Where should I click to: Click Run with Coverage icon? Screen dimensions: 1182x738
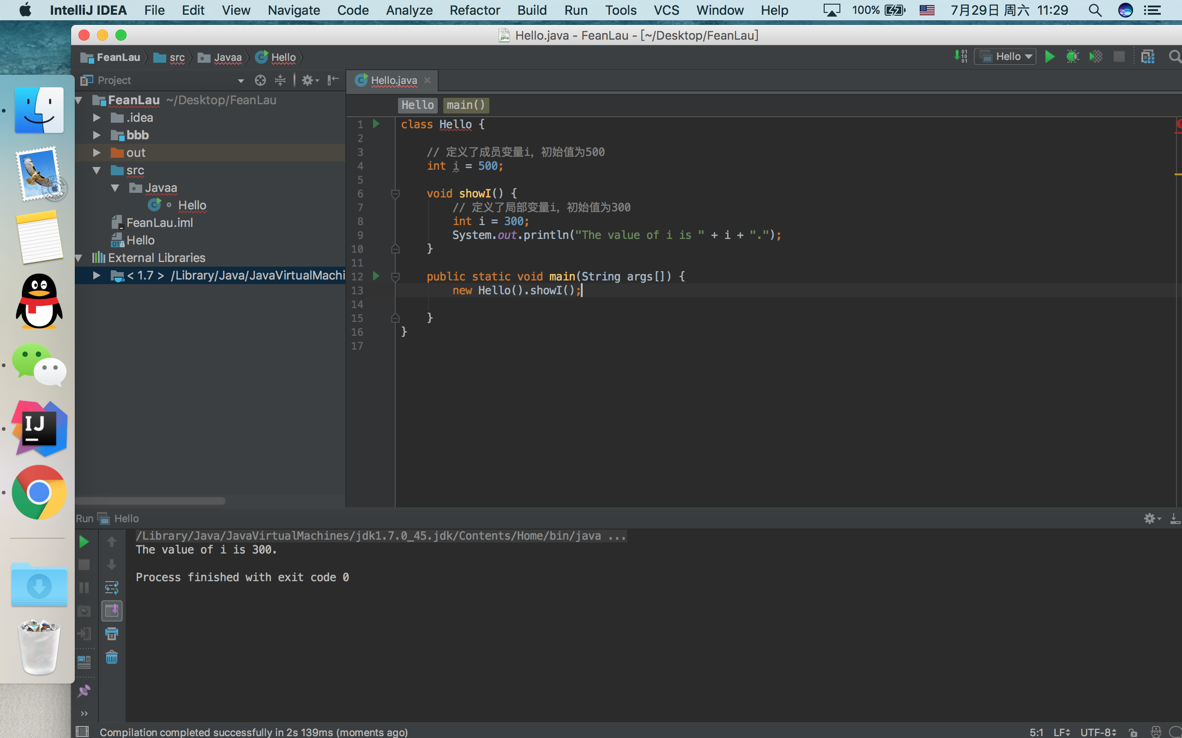[x=1096, y=57]
